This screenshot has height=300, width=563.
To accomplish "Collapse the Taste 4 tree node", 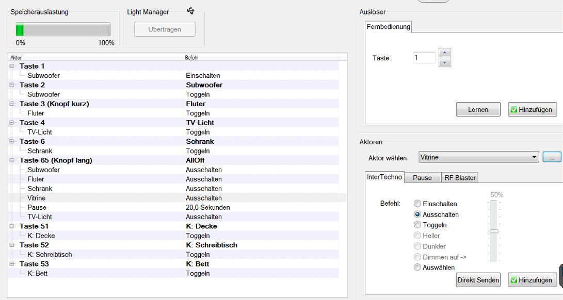I will click(x=12, y=123).
